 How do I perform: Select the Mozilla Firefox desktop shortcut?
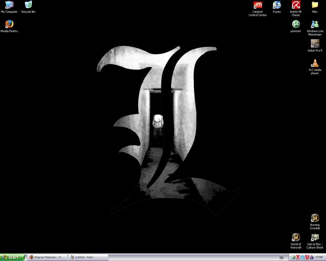tap(9, 26)
